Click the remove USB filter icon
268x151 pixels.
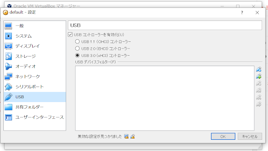(x=259, y=90)
